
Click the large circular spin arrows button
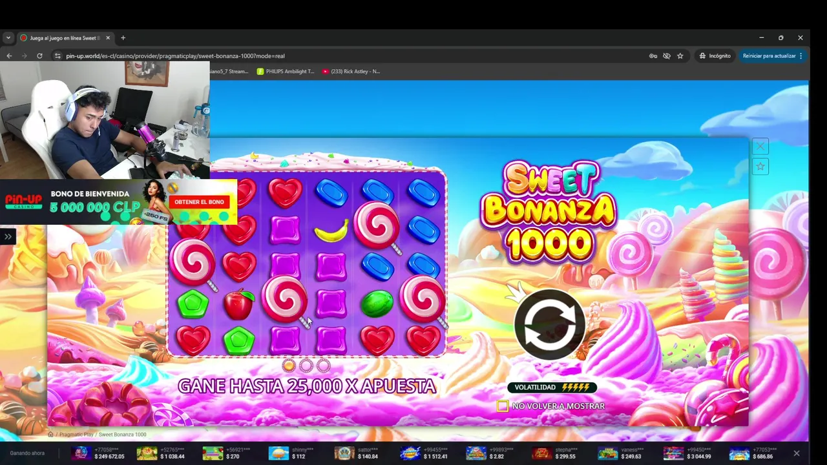pyautogui.click(x=550, y=324)
